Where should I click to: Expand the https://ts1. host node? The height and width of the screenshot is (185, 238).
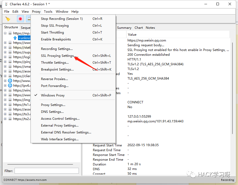click(5, 104)
